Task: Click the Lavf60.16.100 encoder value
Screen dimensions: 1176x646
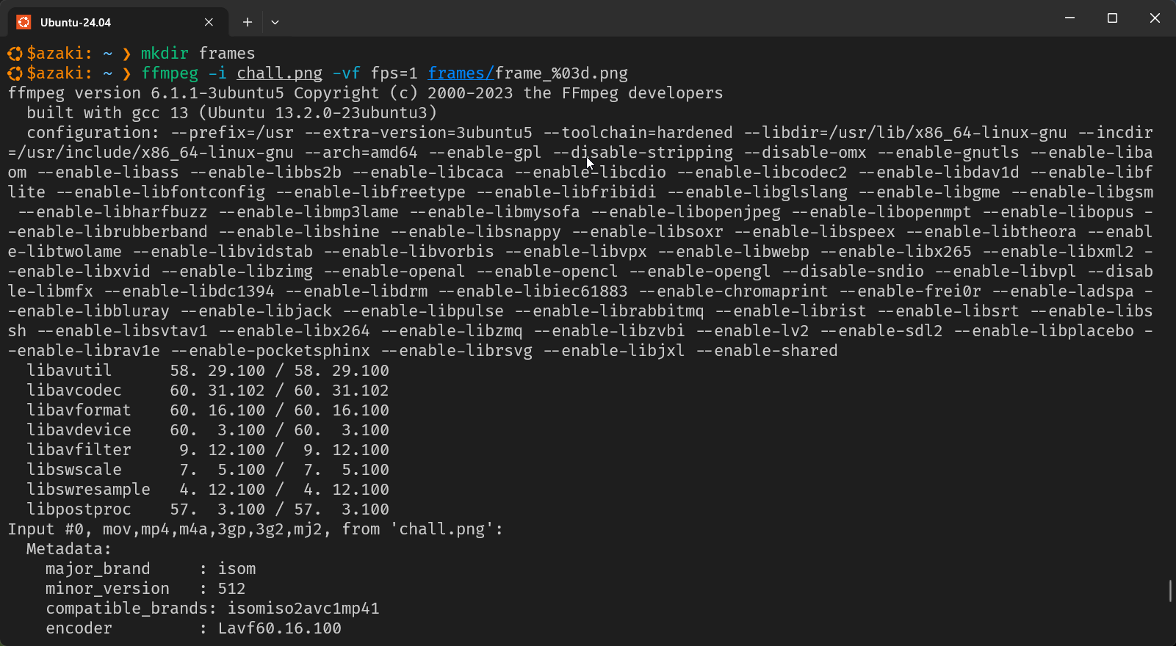Action: 280,628
